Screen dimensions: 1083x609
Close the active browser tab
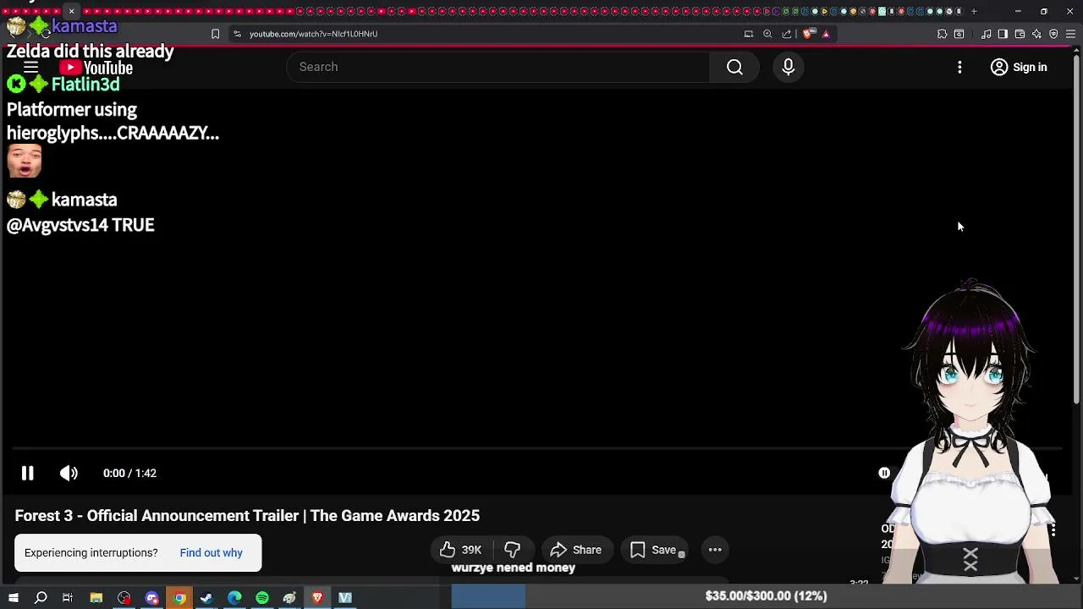pos(71,11)
